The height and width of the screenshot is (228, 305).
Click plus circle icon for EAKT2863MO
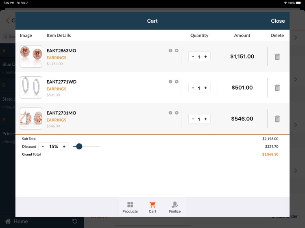pos(176,50)
